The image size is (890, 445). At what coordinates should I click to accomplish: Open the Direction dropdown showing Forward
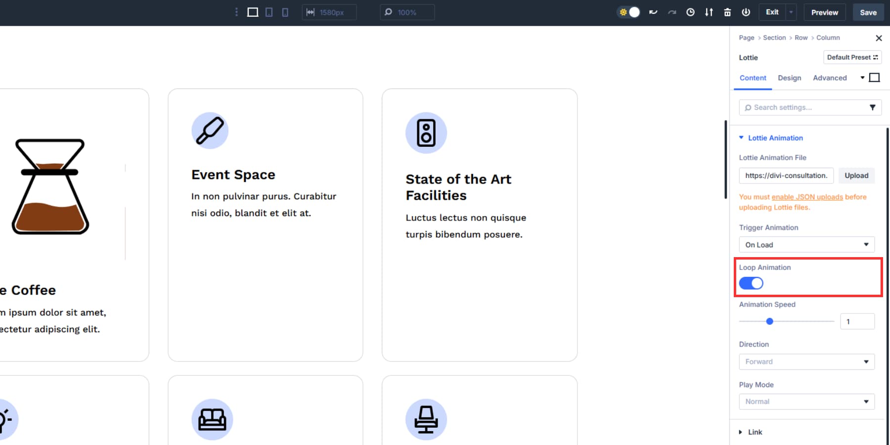(806, 361)
